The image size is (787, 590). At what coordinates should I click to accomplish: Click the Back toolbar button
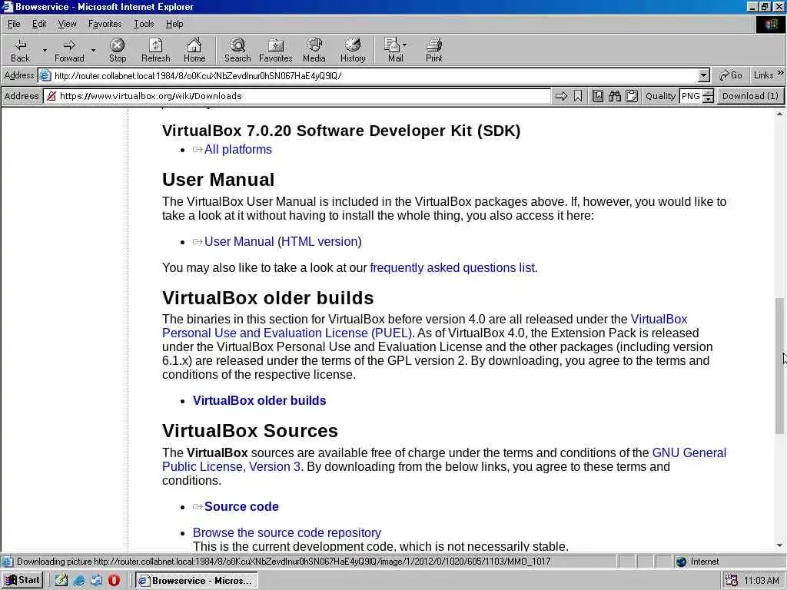[x=20, y=50]
